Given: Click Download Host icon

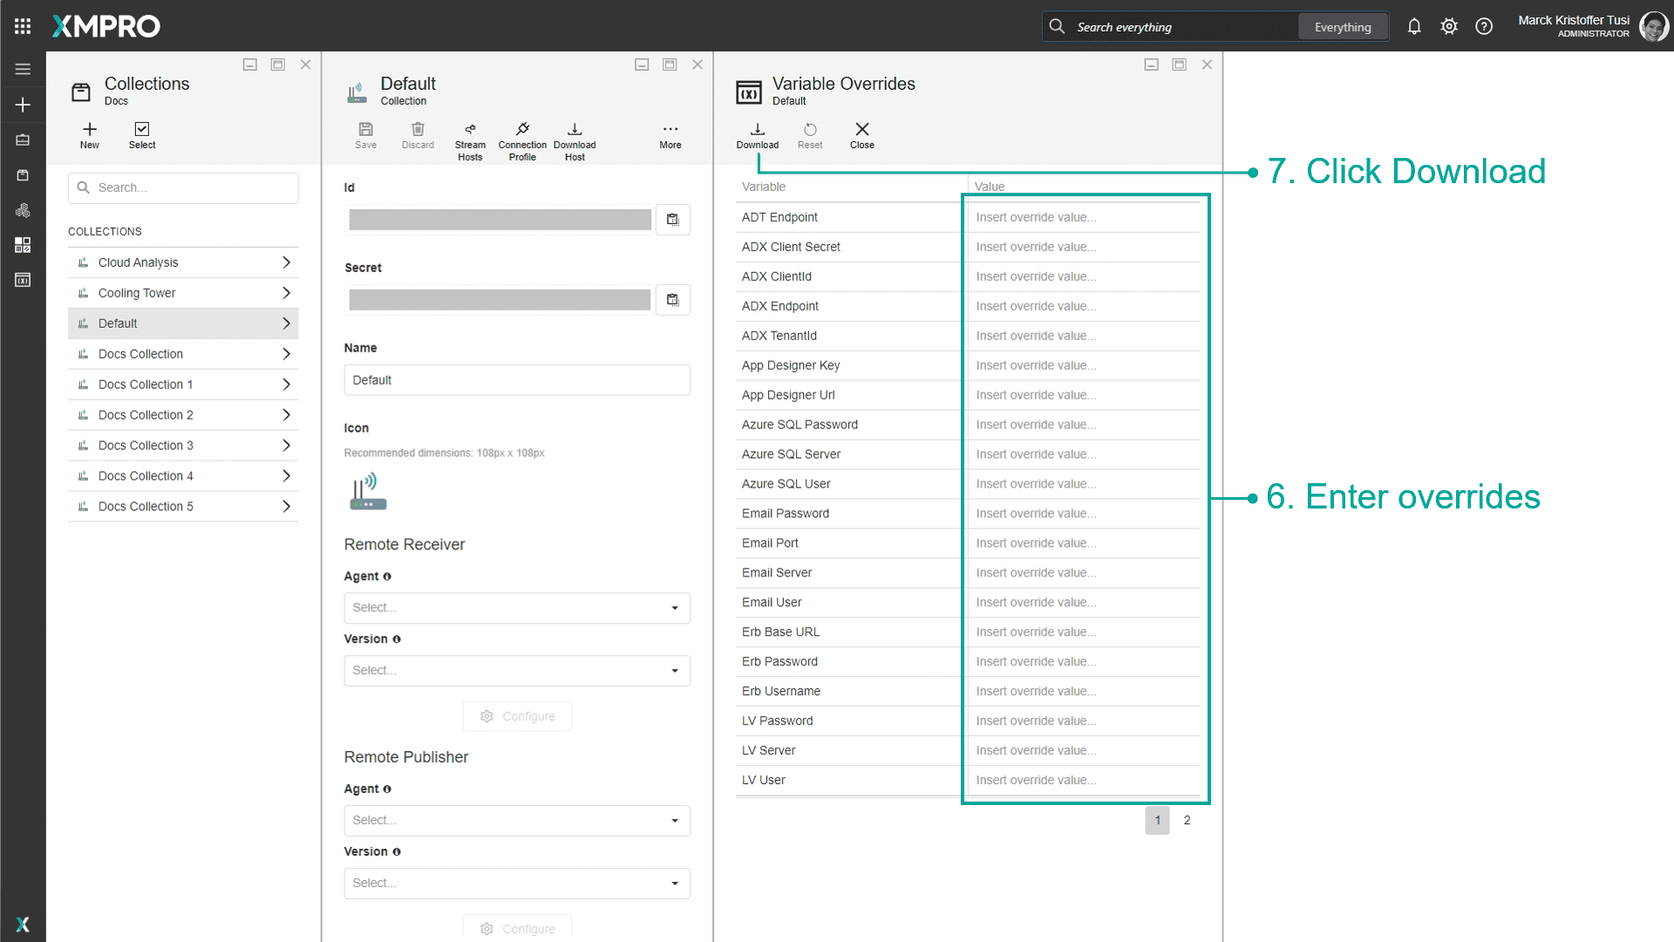Looking at the screenshot, I should pyautogui.click(x=575, y=130).
